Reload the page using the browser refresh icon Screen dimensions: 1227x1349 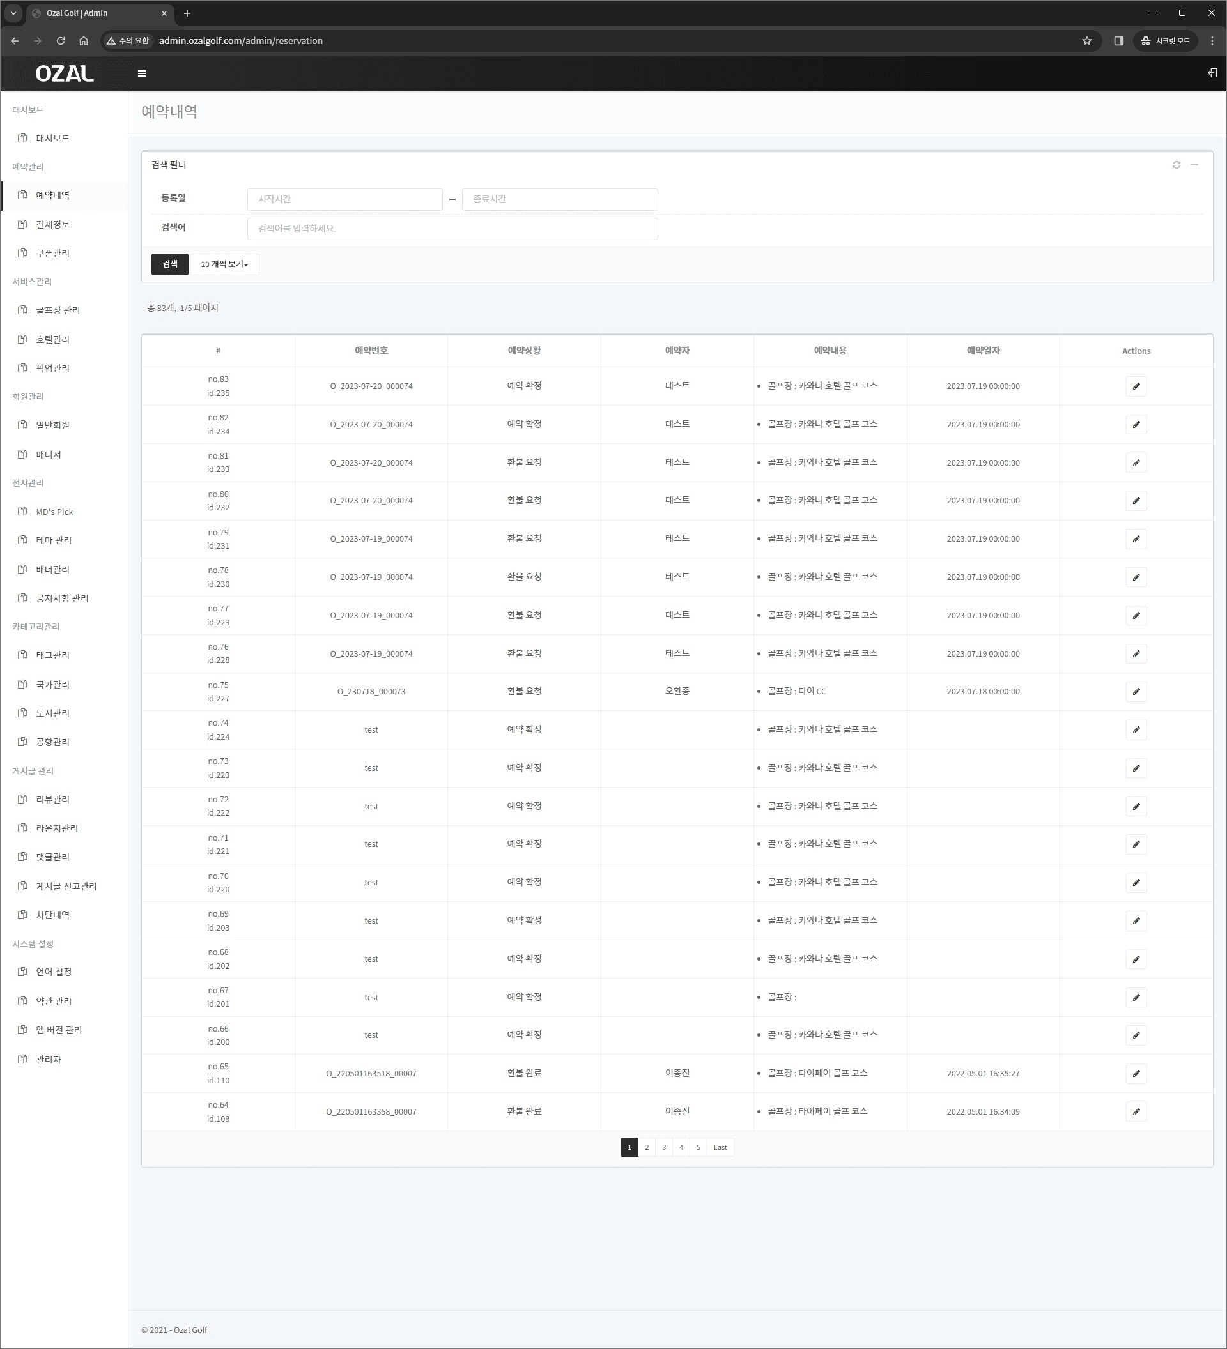click(60, 41)
